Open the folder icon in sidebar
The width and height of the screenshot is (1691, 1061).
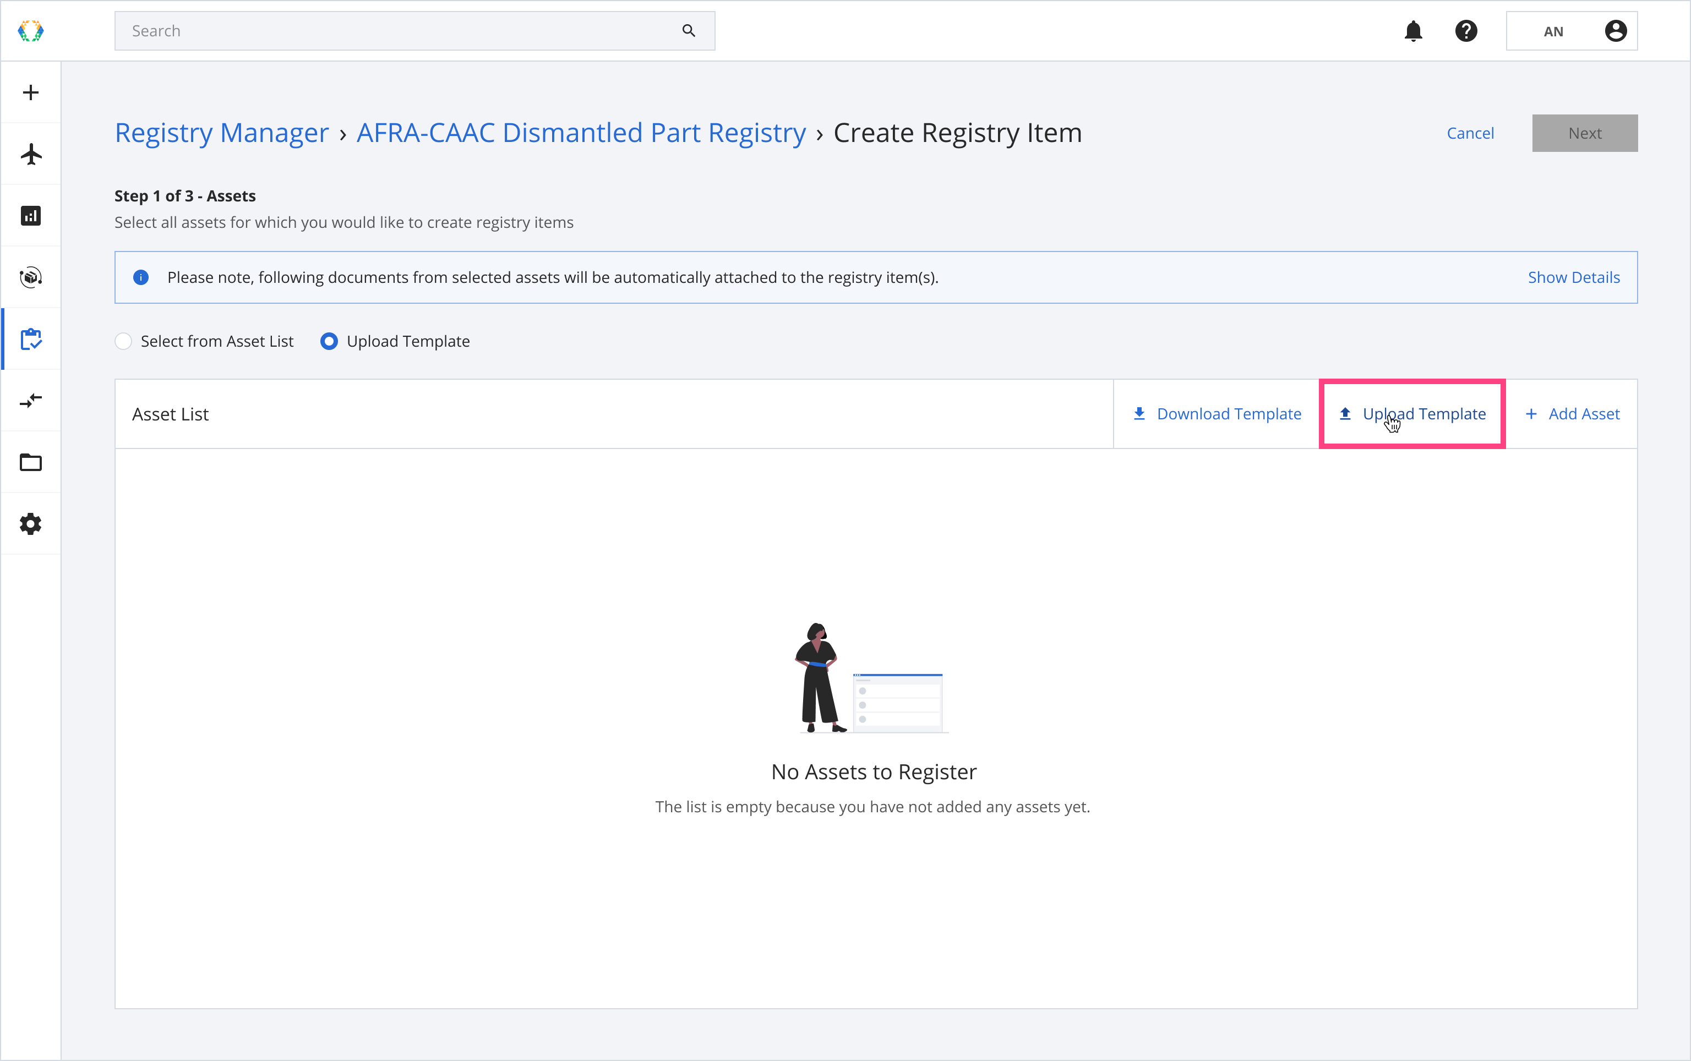(30, 462)
